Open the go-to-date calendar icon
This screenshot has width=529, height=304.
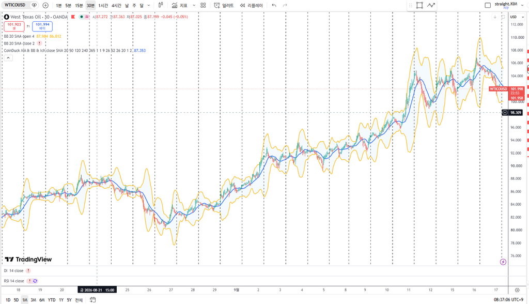(x=93, y=300)
